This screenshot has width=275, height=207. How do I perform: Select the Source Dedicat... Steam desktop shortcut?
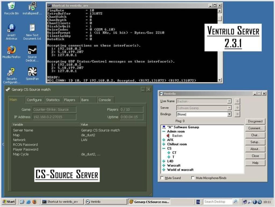(32, 54)
